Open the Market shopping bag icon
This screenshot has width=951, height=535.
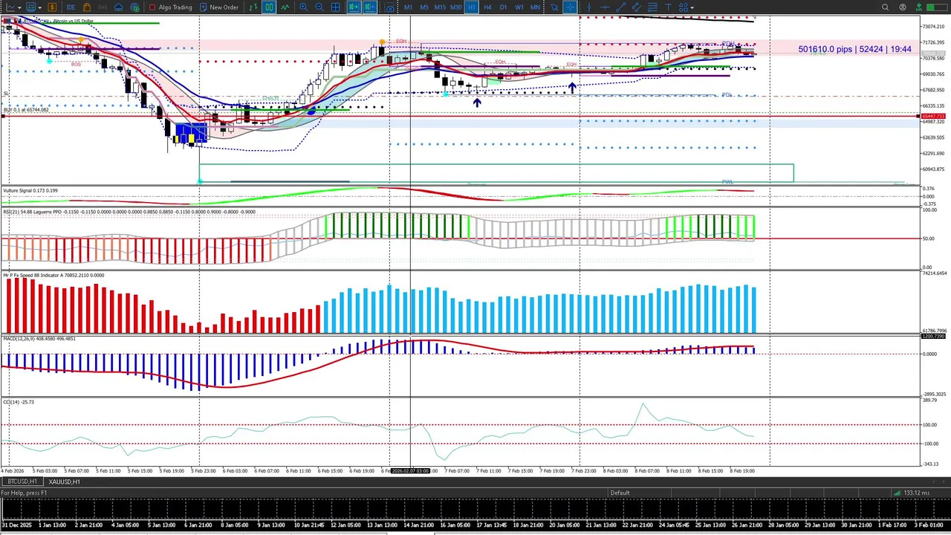[87, 7]
